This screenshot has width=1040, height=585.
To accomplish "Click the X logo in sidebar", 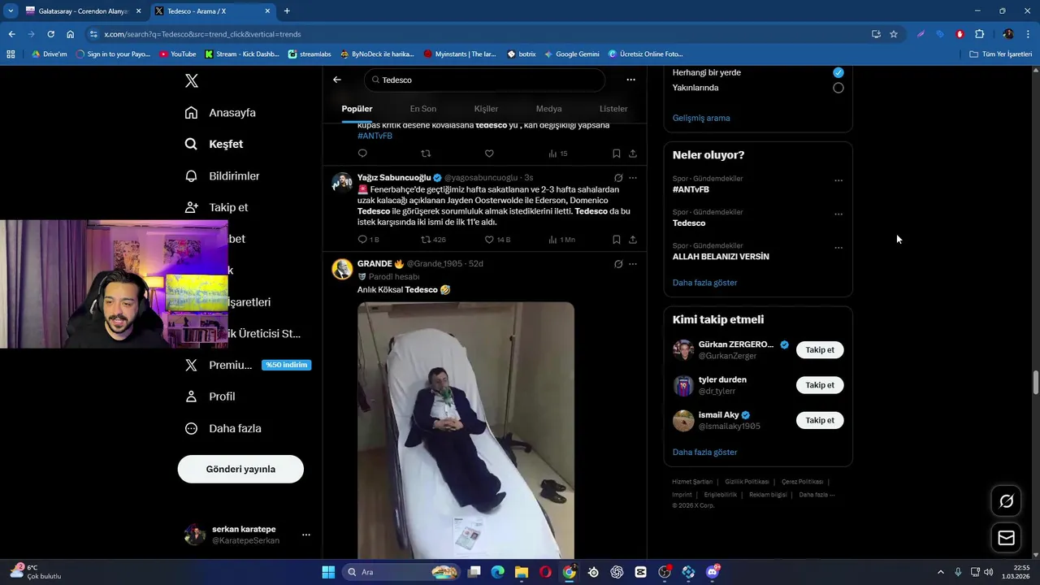I will tap(192, 80).
